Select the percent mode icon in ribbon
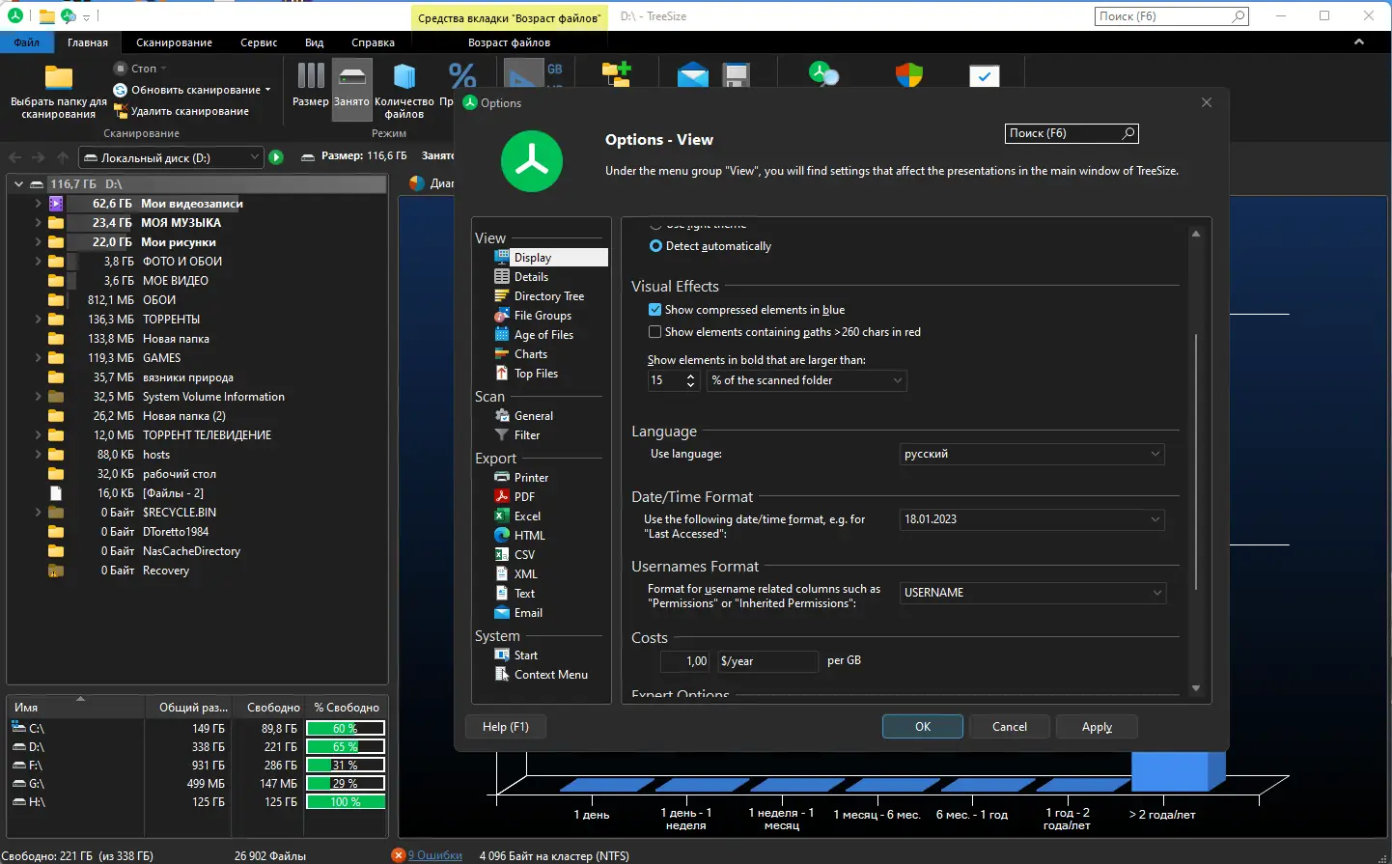The width and height of the screenshot is (1392, 864). click(462, 75)
